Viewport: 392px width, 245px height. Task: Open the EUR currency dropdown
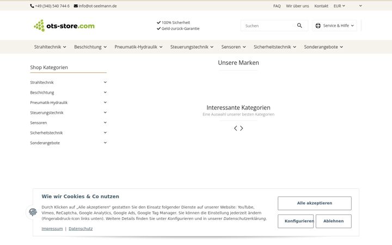coord(339,6)
